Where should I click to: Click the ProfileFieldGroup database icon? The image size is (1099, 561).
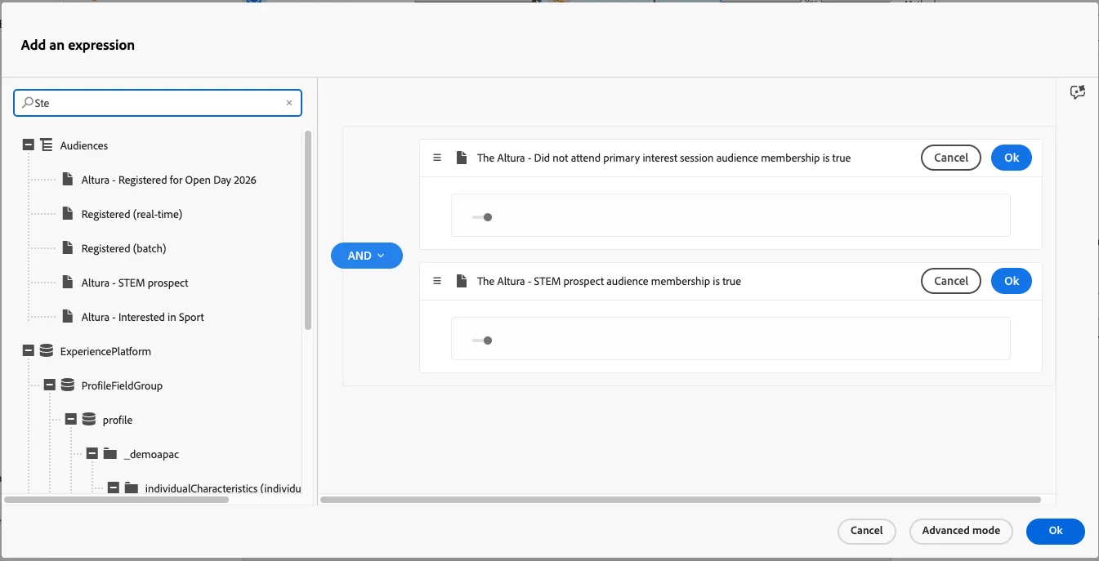pyautogui.click(x=68, y=385)
